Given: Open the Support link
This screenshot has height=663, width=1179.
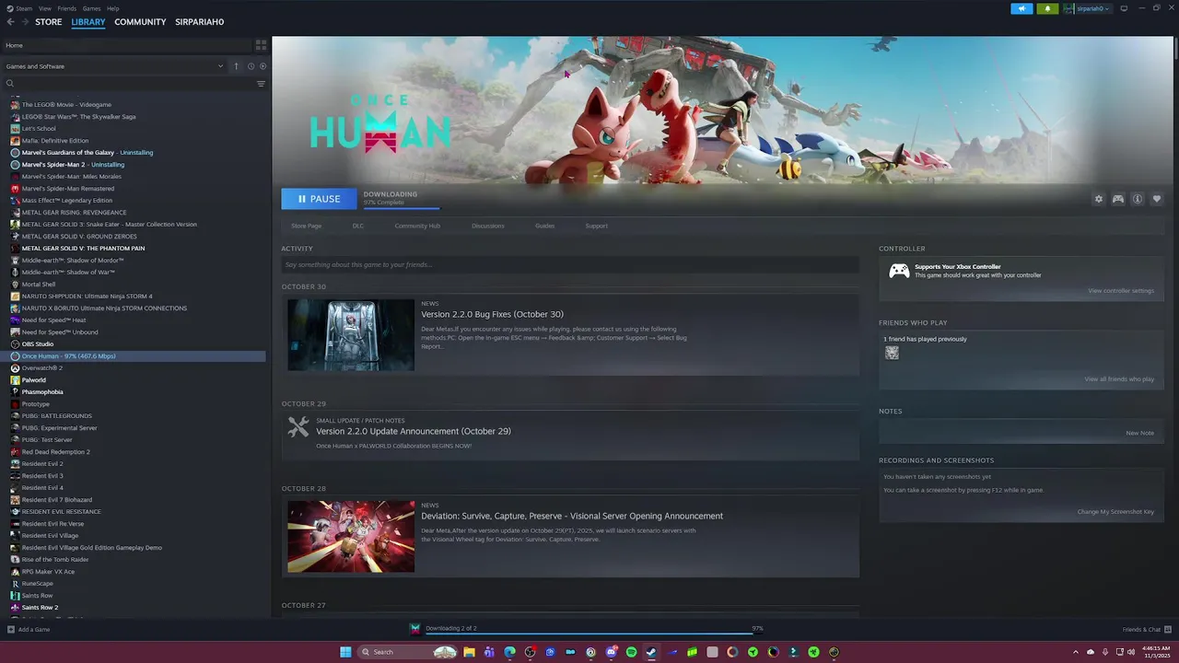Looking at the screenshot, I should [x=597, y=226].
